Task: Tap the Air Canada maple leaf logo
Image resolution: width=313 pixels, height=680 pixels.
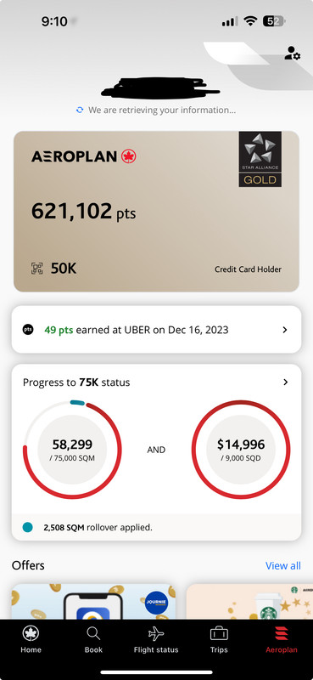Action: tap(129, 156)
